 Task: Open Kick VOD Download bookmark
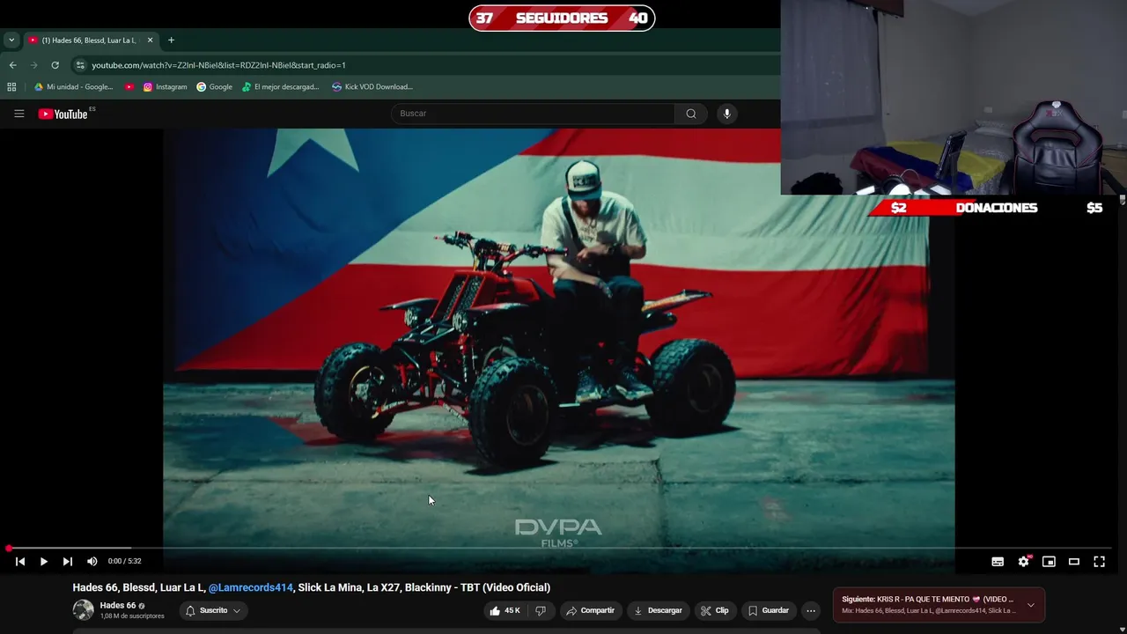pyautogui.click(x=372, y=87)
